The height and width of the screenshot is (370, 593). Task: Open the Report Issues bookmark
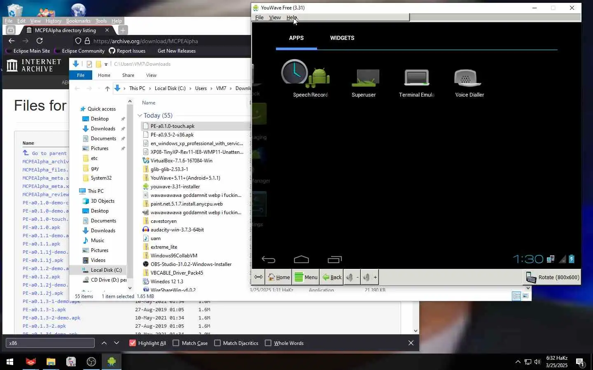[x=127, y=51]
